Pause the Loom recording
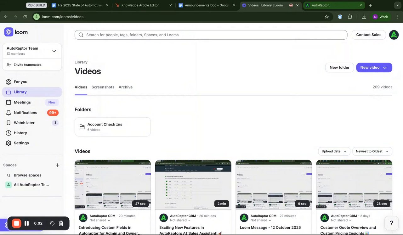This screenshot has width=403, height=235. coord(27,223)
